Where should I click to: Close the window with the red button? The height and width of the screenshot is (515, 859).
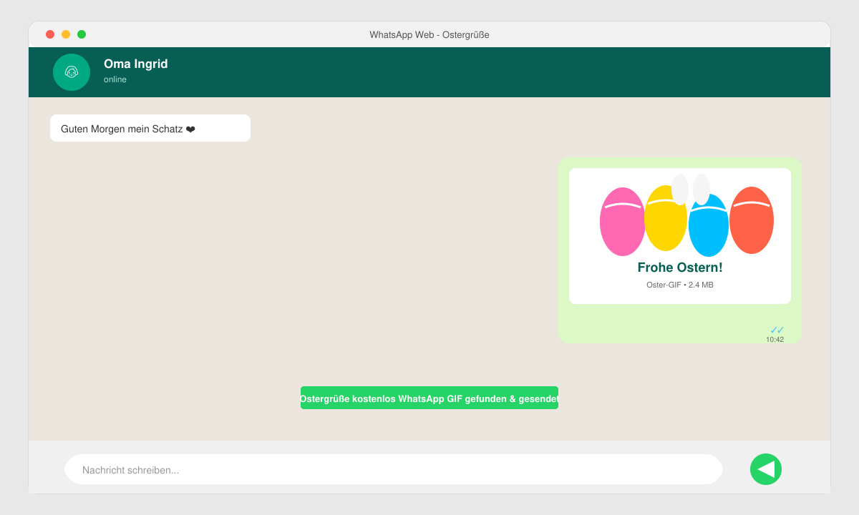point(50,34)
